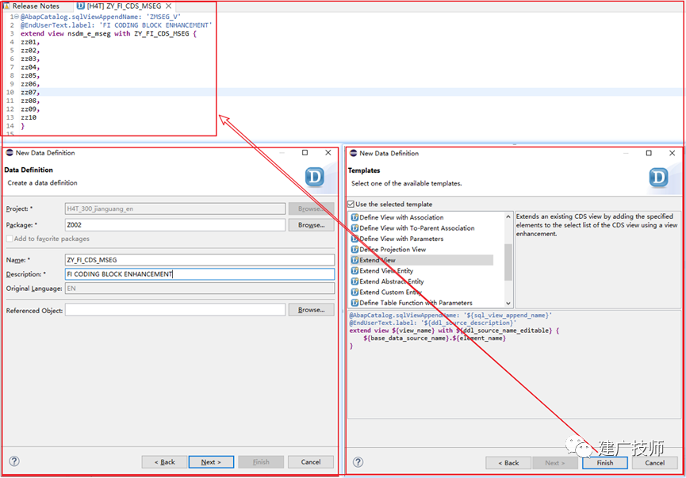Cancel the Data Definition dialog
Image resolution: width=686 pixels, height=478 pixels.
tap(311, 462)
